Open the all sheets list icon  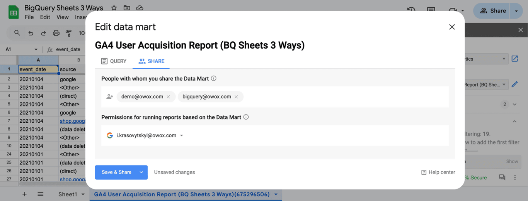41,194
